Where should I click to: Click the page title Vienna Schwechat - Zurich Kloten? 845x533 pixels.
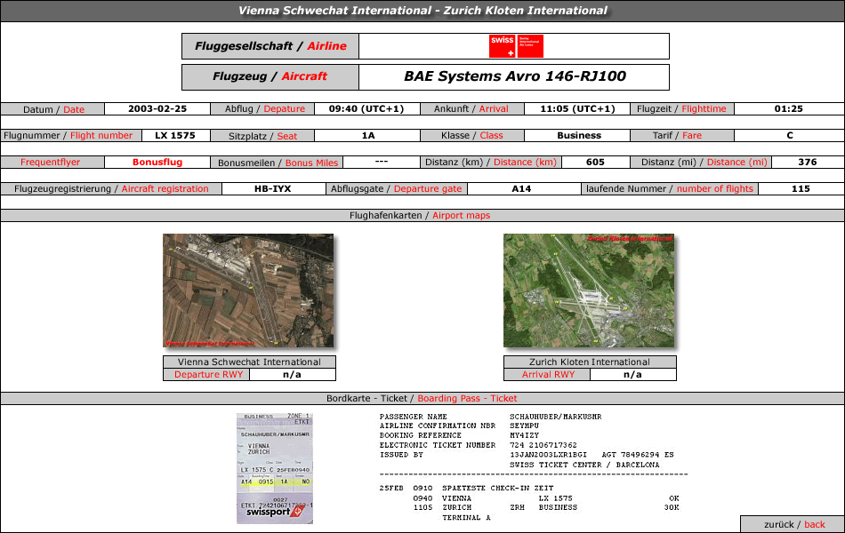pos(422,11)
